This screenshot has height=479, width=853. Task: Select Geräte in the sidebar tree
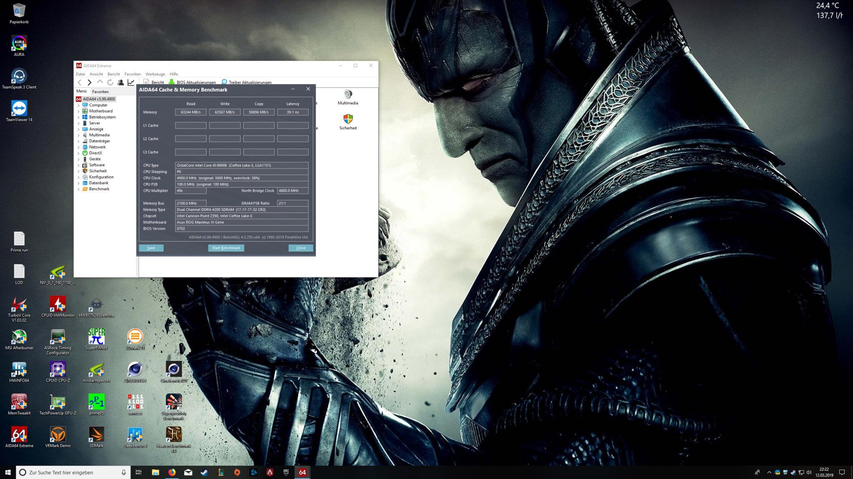(95, 159)
